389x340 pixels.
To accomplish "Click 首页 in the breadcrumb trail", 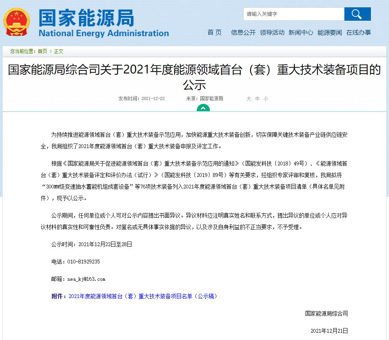I will [x=42, y=51].
